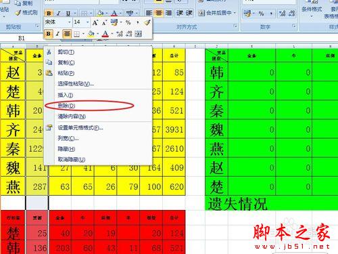The width and height of the screenshot is (338, 254).
Task: Click clipboard icon beside 粘贴(P)
Action: (x=49, y=72)
